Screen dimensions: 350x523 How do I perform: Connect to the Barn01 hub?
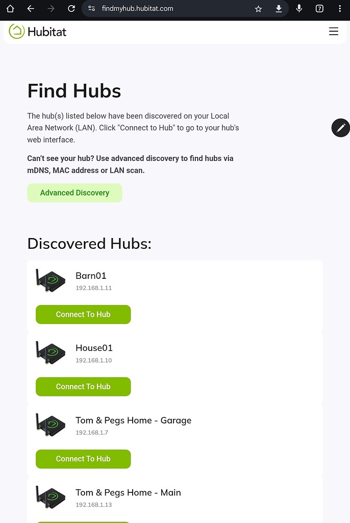pos(83,314)
